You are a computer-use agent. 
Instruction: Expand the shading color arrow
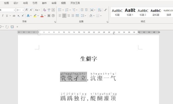pyautogui.click(x=94, y=16)
